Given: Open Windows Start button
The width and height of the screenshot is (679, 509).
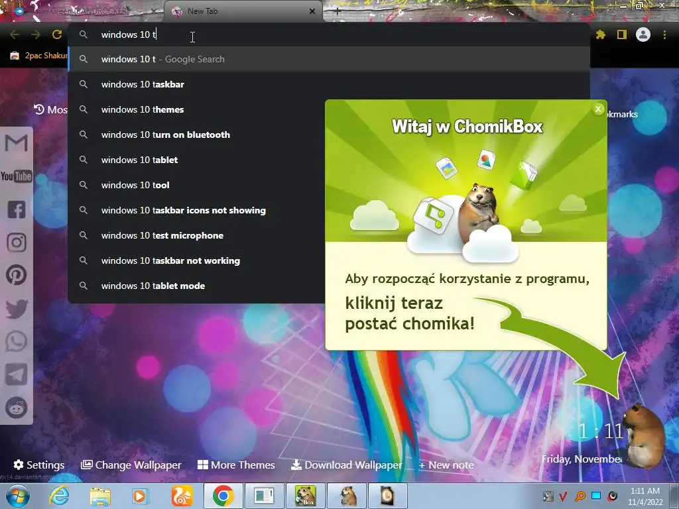Looking at the screenshot, I should point(17,496).
